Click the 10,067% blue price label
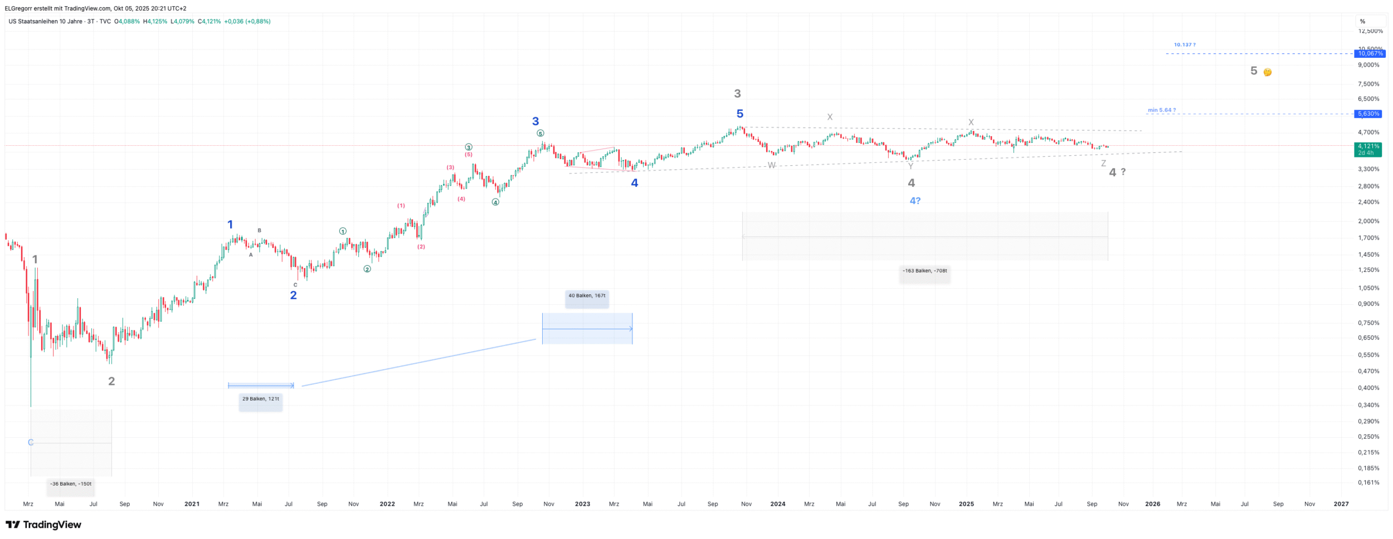This screenshot has height=539, width=1393. [1370, 53]
